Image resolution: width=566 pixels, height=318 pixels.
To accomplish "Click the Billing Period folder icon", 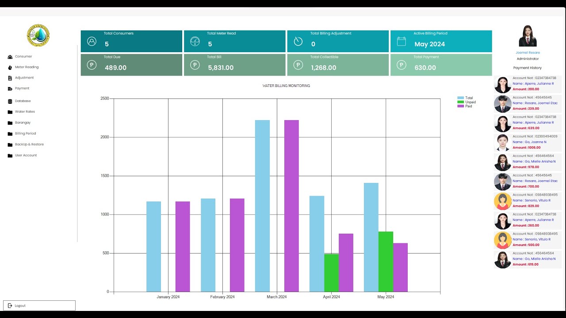I will 10,134.
